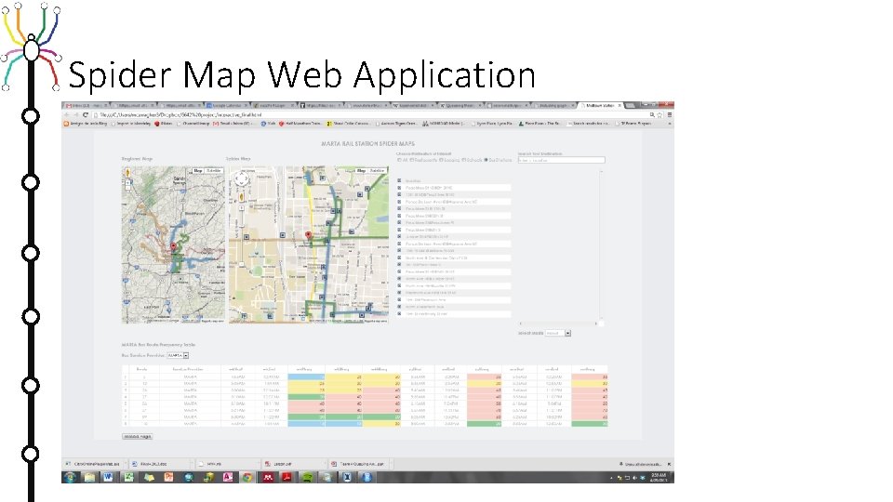Image resolution: width=893 pixels, height=502 pixels.
Task: Close the downloads bar
Action: (669, 465)
